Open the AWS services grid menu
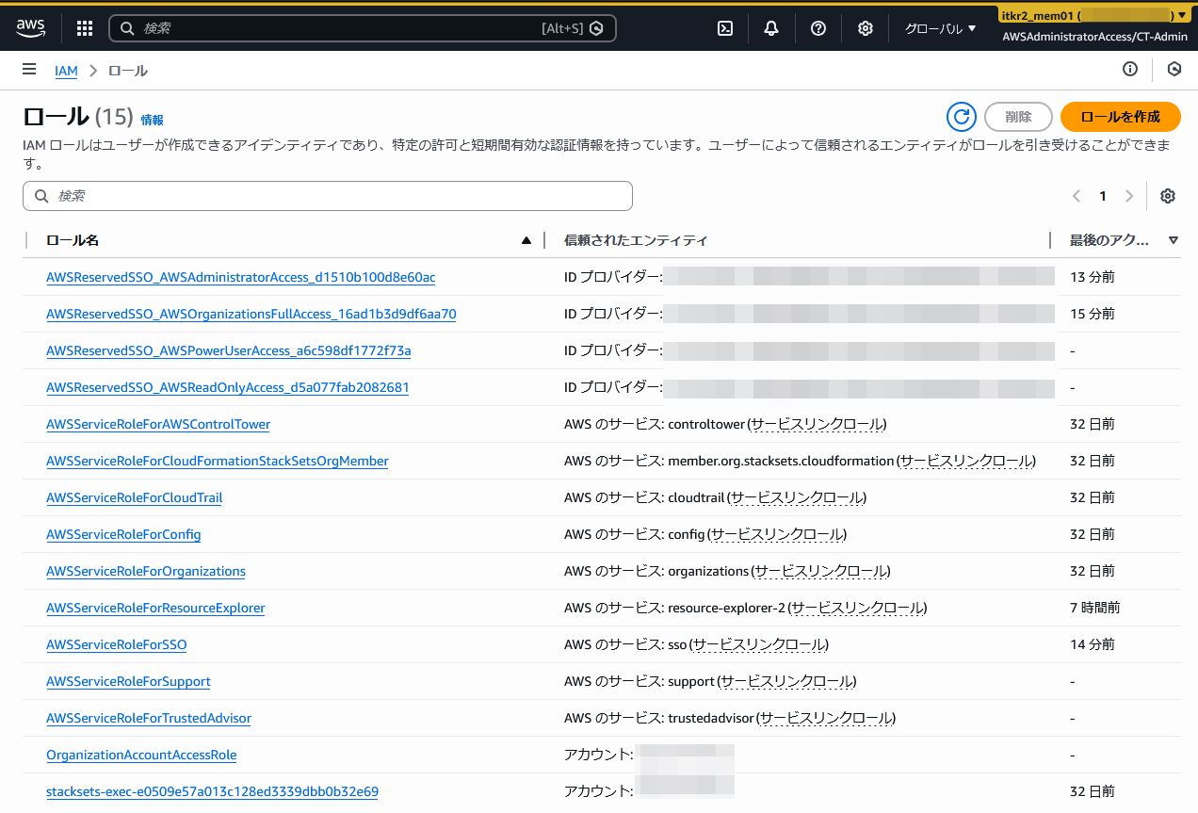The image size is (1198, 813). (x=85, y=28)
